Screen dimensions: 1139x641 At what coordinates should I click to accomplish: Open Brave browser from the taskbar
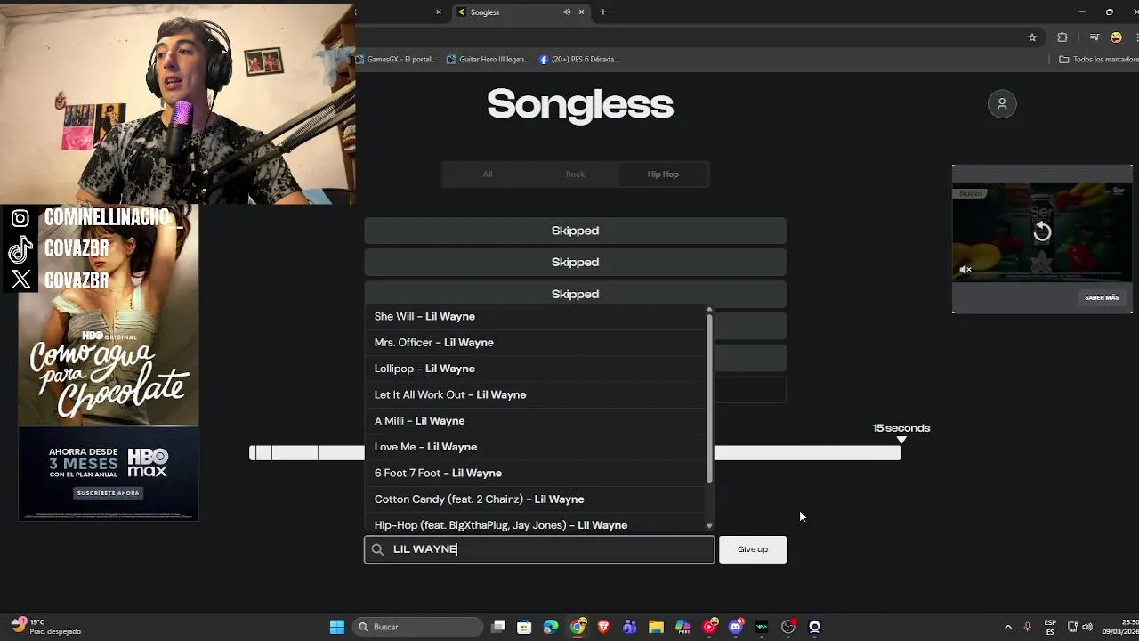604,627
